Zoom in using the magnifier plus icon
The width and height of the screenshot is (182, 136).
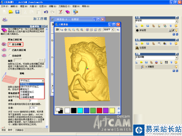click(70, 30)
